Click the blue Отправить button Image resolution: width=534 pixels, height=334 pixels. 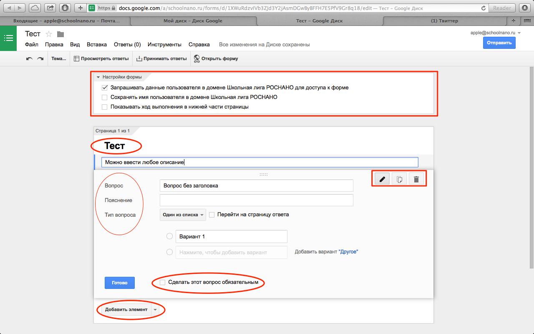point(499,43)
